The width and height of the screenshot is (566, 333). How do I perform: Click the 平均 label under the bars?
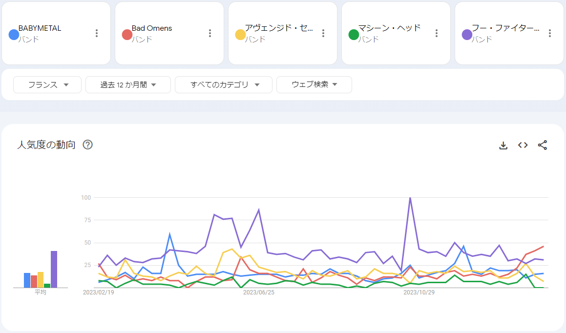click(x=41, y=292)
